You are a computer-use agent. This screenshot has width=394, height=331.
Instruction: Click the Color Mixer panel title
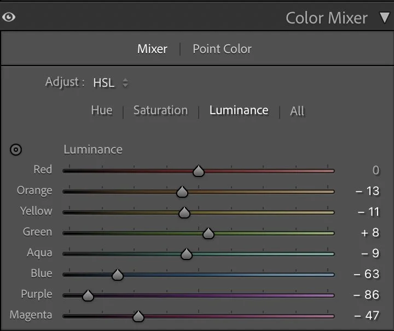[x=326, y=18]
